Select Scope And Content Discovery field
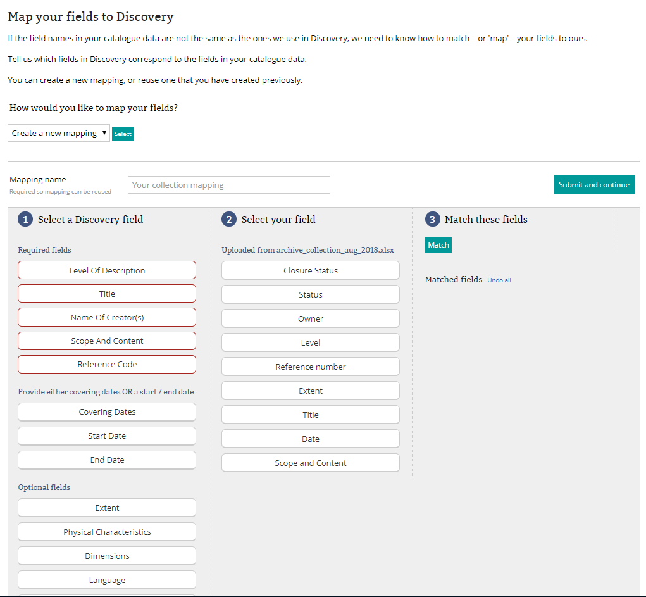The width and height of the screenshot is (646, 597). point(107,341)
